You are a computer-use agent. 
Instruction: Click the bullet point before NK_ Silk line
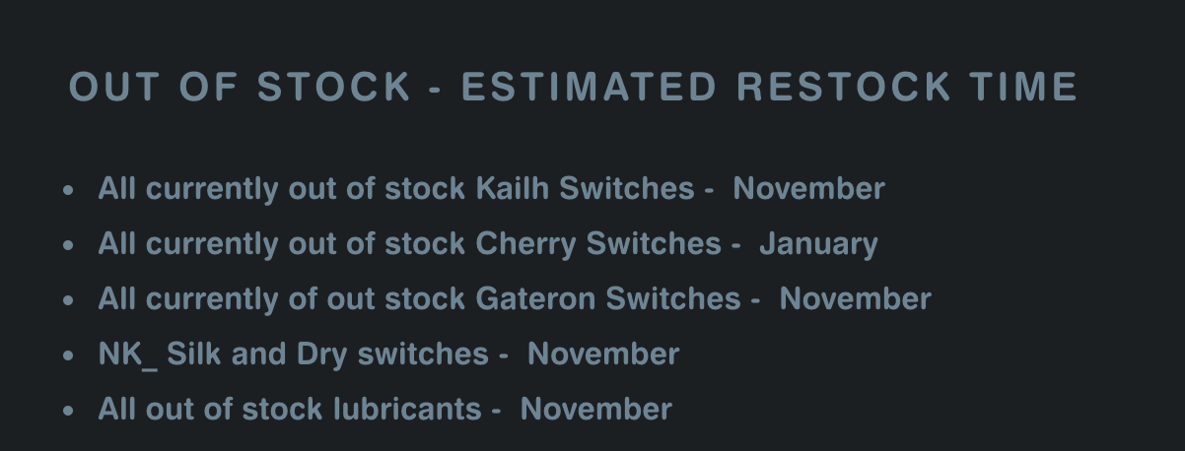pyautogui.click(x=68, y=354)
